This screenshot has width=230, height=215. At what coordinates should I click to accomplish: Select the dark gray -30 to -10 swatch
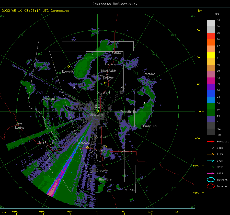211,132
